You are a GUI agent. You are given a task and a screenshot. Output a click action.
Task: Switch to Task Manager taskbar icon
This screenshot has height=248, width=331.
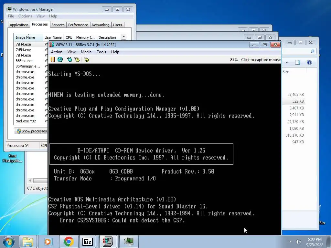click(x=129, y=242)
